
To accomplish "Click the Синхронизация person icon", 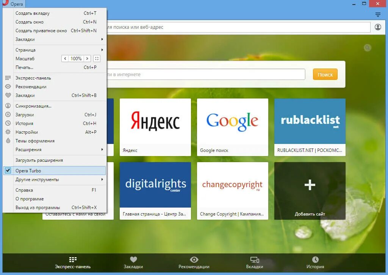I will pos(8,106).
